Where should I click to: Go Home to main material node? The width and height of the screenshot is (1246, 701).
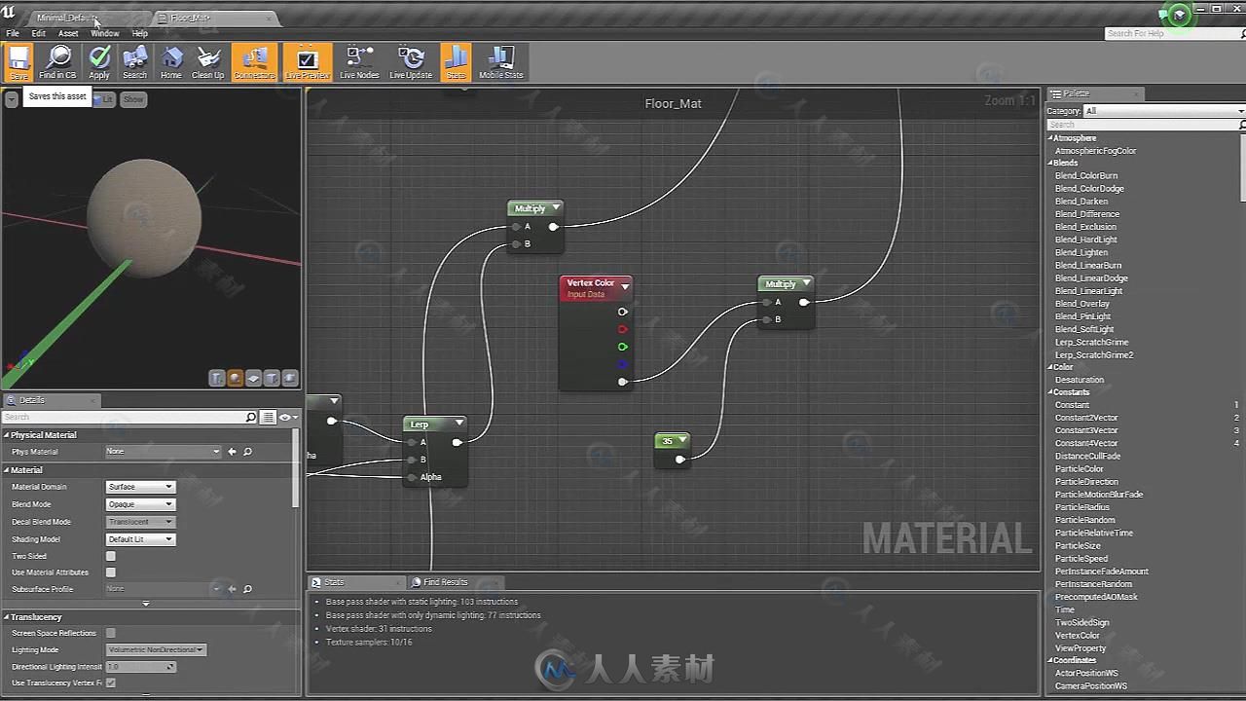coord(171,62)
